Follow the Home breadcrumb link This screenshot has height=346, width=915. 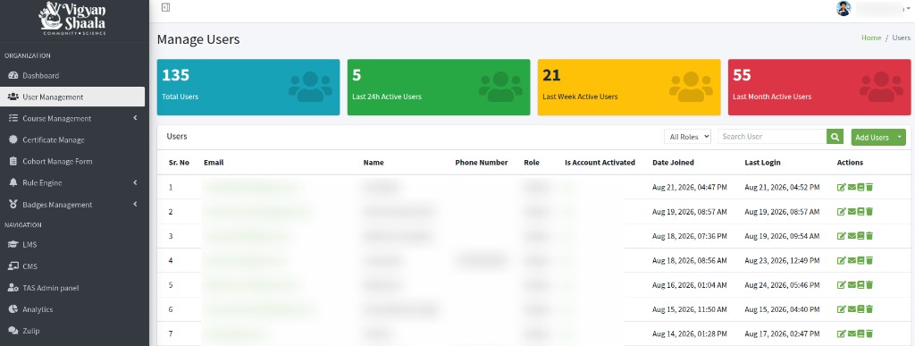coord(871,38)
